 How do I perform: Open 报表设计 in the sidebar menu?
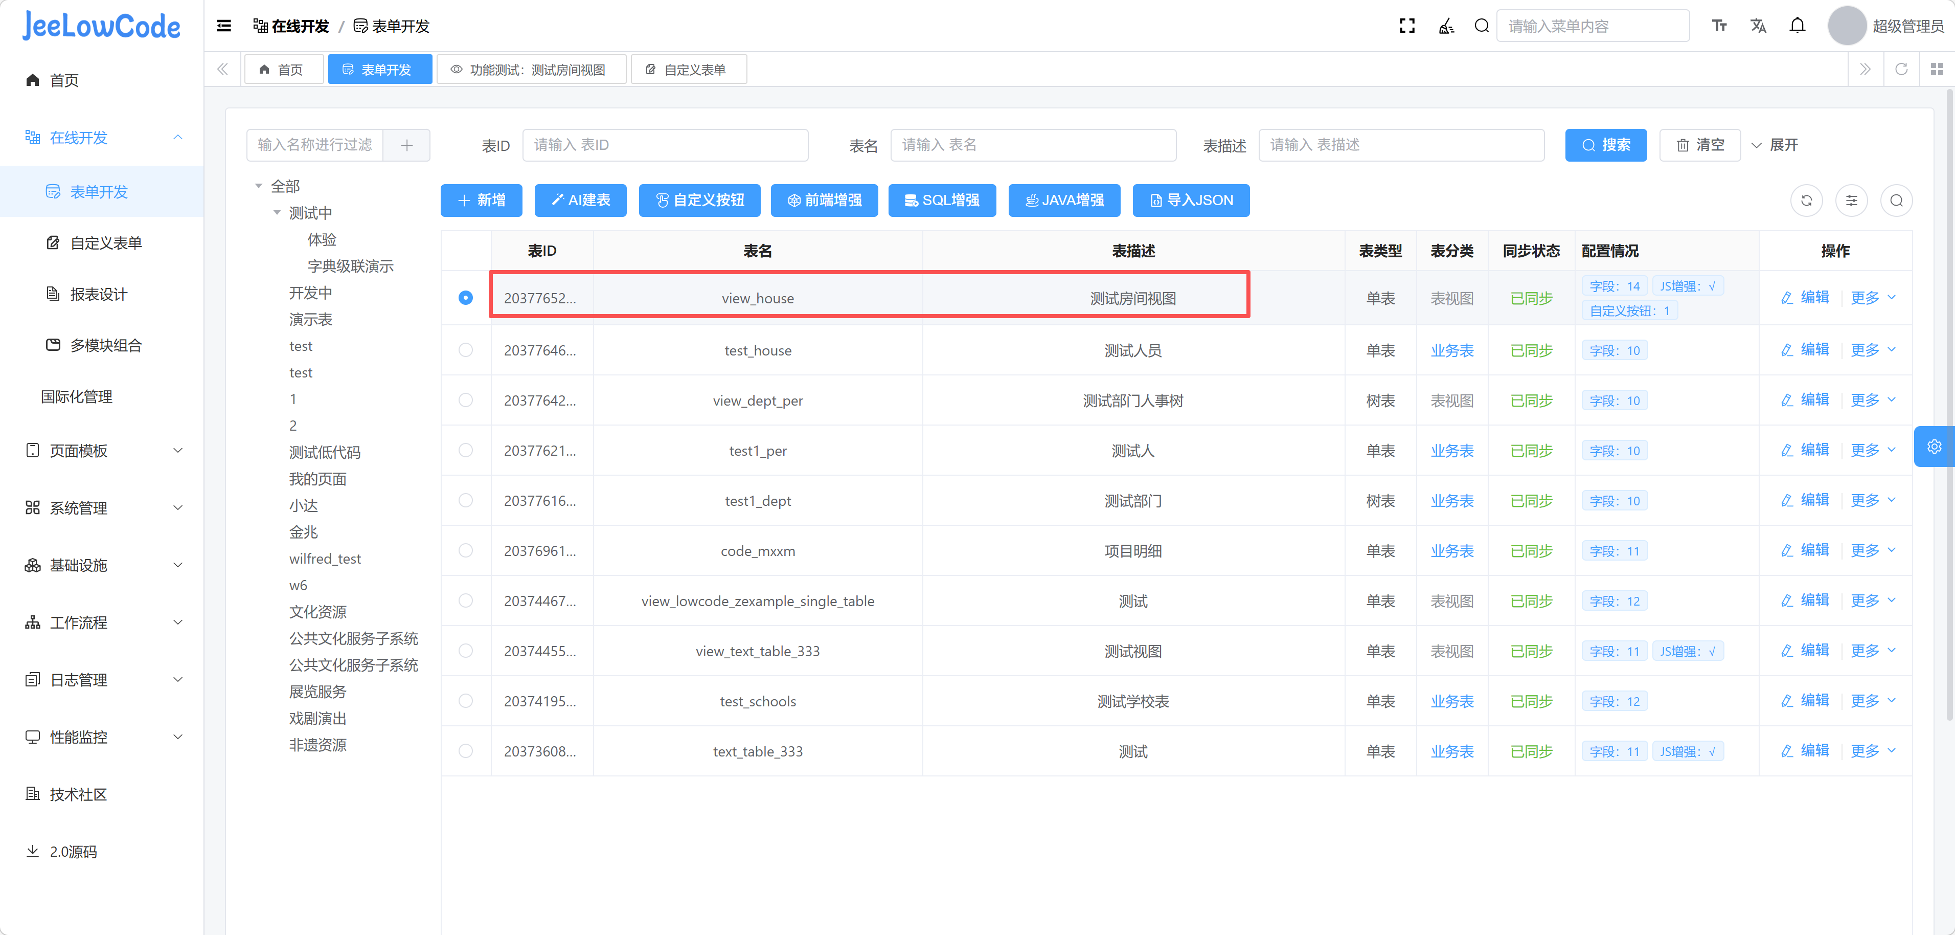click(99, 294)
